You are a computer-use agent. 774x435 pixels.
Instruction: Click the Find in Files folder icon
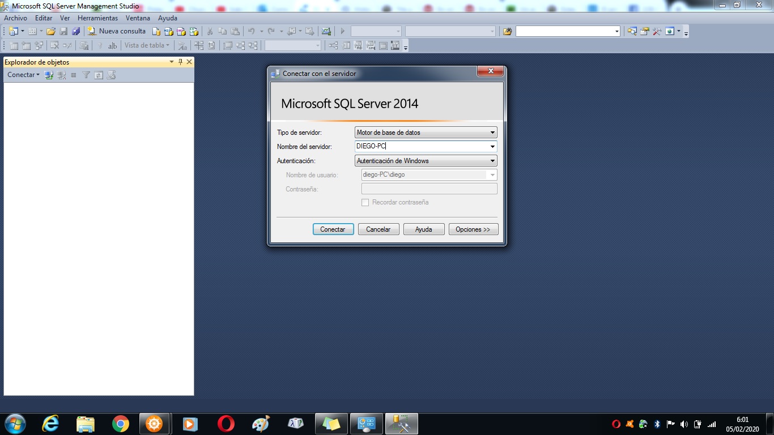[507, 31]
